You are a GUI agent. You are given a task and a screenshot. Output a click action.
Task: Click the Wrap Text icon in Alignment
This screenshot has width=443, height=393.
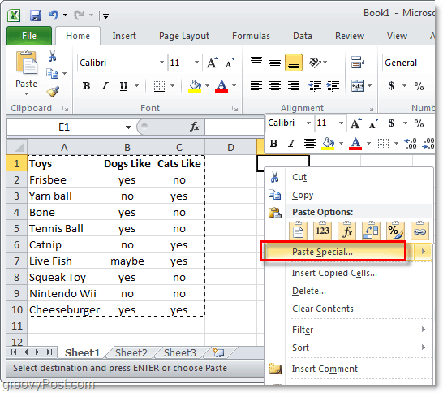click(x=357, y=62)
